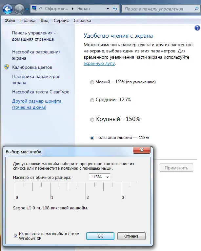Select Мелкий — 100% radio option
This screenshot has height=251, width=201.
92,82
